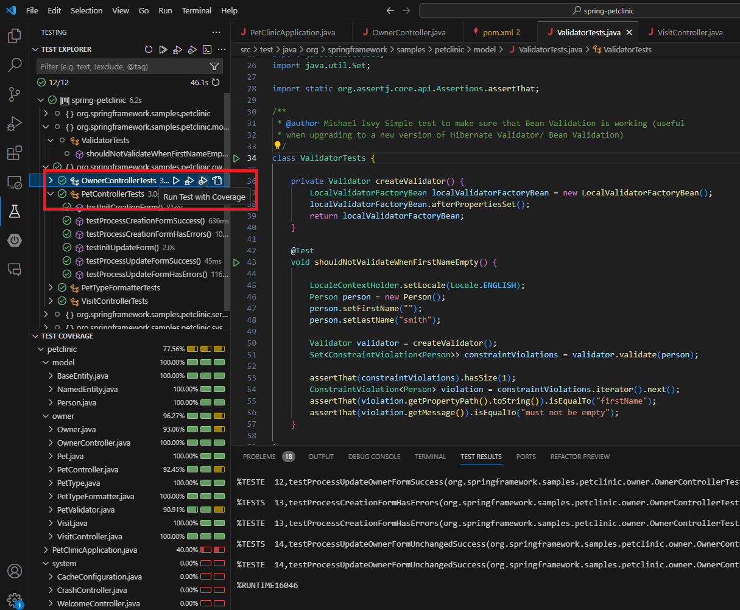
Task: Refresh tests in the Test Explorer
Action: tap(148, 49)
